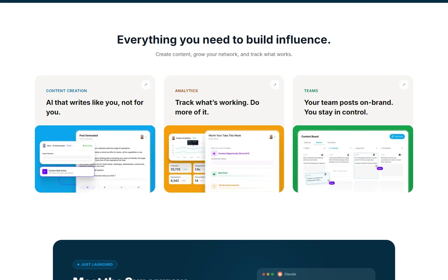Click the 8,342 impressions stat
The width and height of the screenshot is (448, 280).
(175, 180)
